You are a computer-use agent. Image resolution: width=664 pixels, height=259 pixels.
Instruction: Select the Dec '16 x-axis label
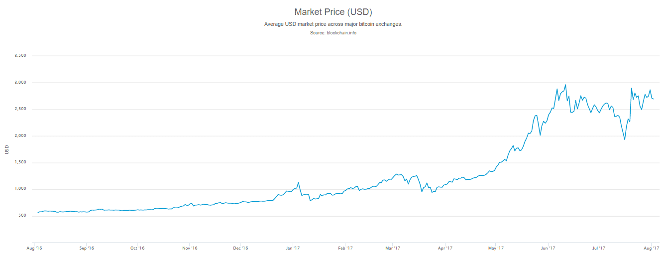pos(240,248)
